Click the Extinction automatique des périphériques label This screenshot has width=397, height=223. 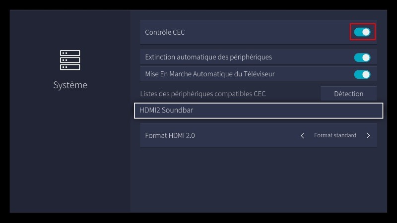pyautogui.click(x=208, y=57)
